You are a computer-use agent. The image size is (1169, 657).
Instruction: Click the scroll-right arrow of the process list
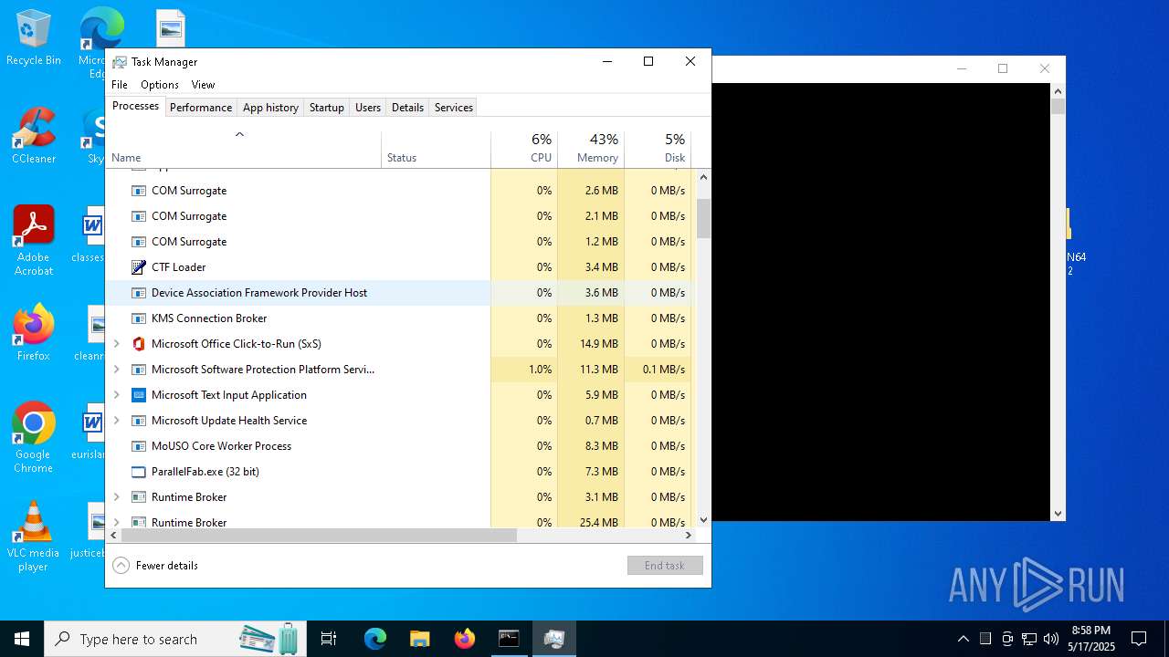click(689, 536)
